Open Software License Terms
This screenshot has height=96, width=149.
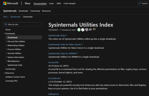(15, 77)
